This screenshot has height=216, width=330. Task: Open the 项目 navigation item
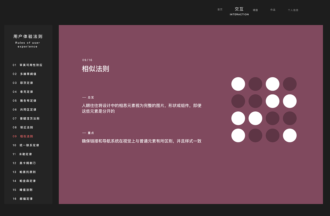tap(255, 10)
